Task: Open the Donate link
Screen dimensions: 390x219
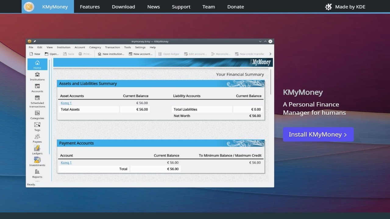Action: tap(236, 7)
